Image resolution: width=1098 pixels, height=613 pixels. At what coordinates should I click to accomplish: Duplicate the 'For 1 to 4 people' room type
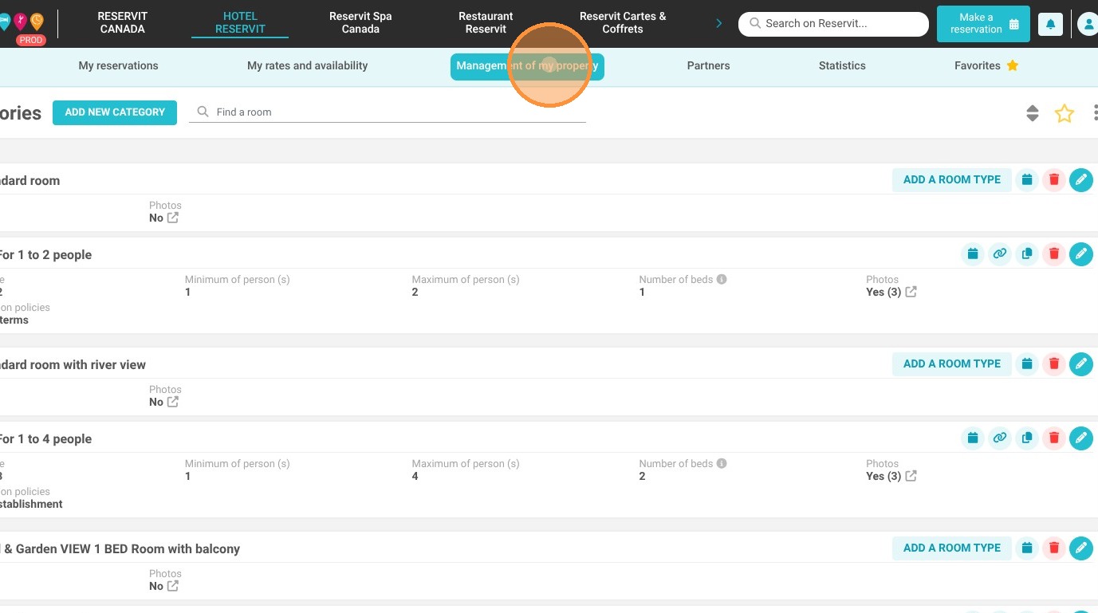[1027, 438]
